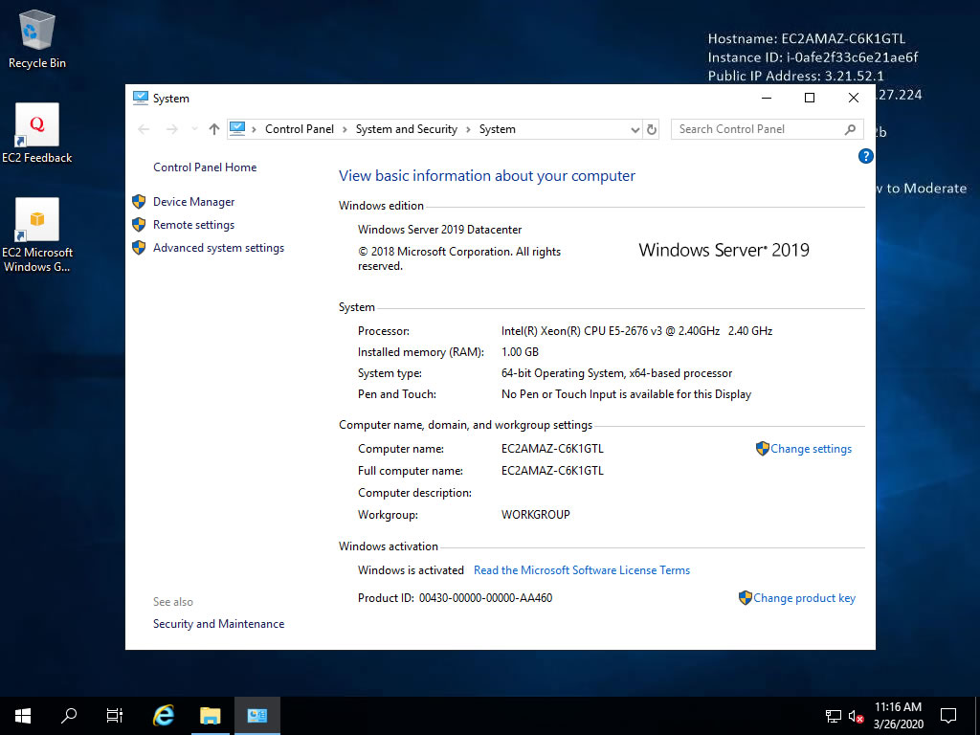Go up one level with Up arrow
Image resolution: width=980 pixels, height=735 pixels.
pos(214,129)
